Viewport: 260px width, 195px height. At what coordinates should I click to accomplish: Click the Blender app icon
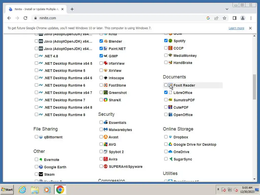pos(106,41)
